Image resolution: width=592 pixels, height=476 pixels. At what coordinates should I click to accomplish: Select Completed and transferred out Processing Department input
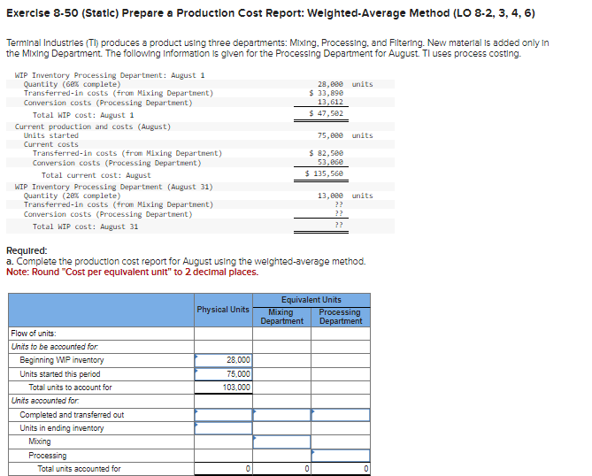coord(341,415)
